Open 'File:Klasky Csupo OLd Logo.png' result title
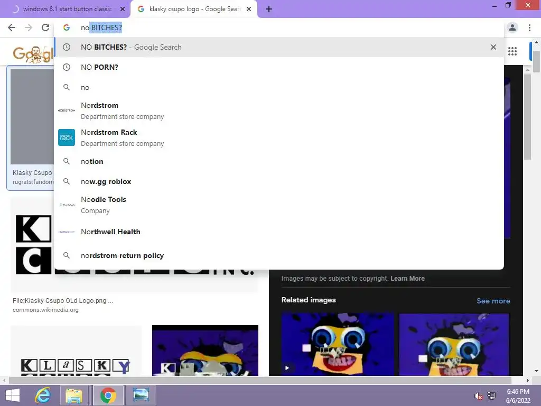541x406 pixels. click(x=63, y=301)
